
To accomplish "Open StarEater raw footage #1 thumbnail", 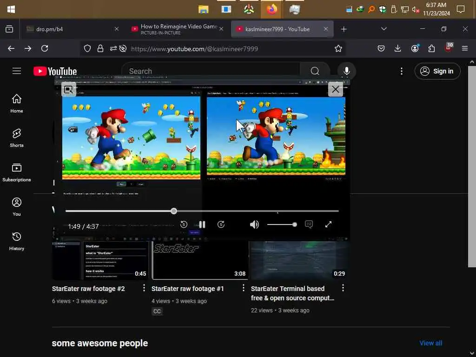I will coord(200,260).
